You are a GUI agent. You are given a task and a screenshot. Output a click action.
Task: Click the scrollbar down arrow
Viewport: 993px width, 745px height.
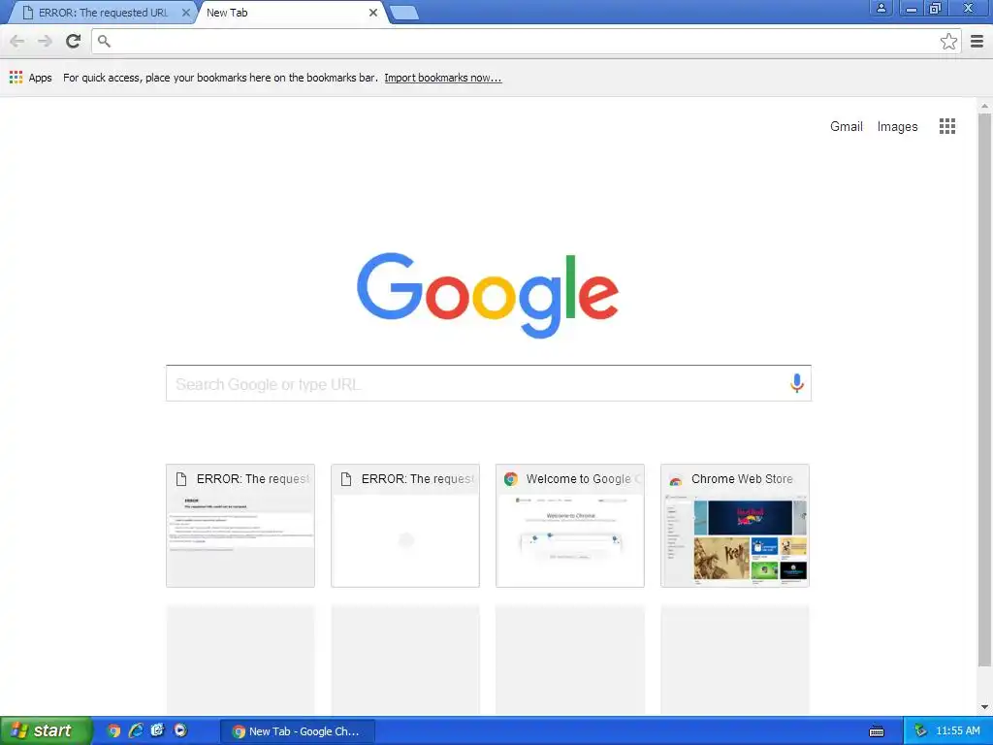tap(984, 707)
